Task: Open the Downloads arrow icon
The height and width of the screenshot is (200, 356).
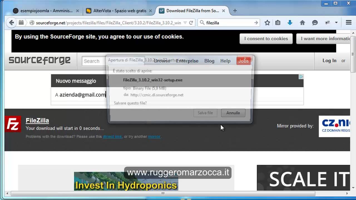Action: coord(290,23)
